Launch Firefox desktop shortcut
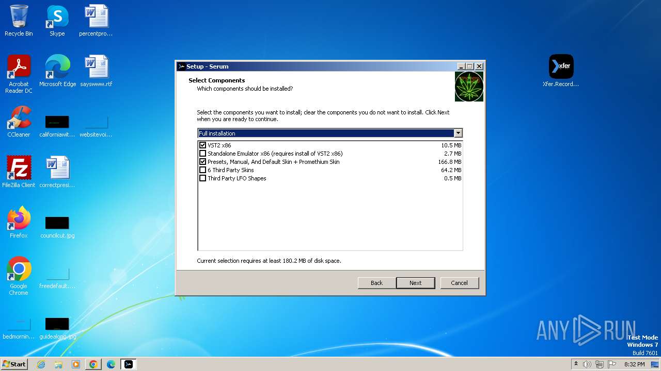 [19, 222]
